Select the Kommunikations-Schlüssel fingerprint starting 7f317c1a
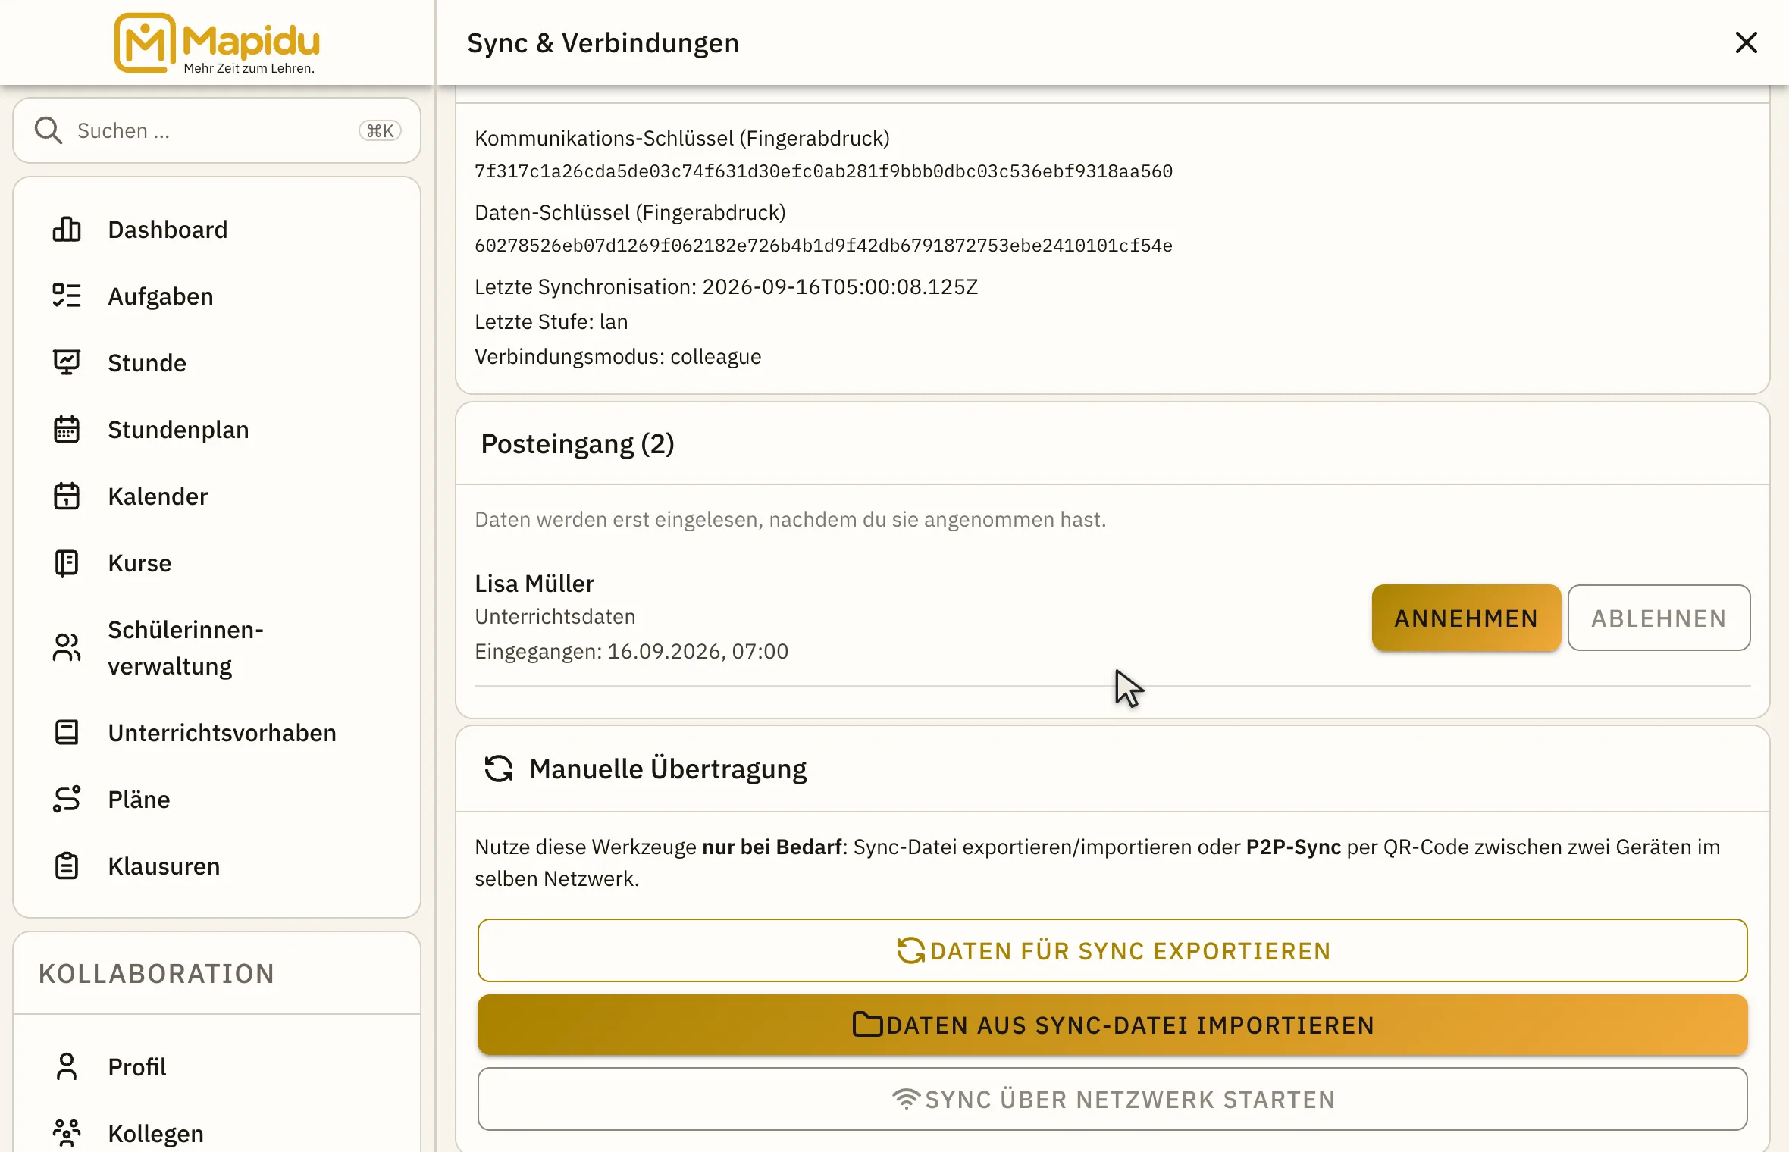Screen dimensions: 1789x1152 point(823,171)
